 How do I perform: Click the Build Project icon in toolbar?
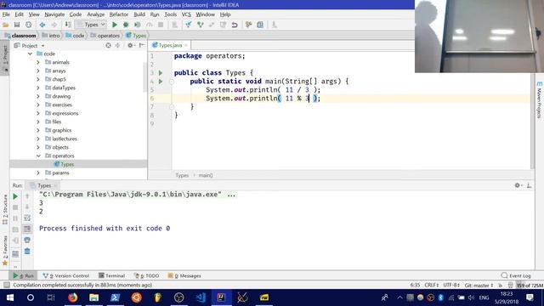(x=68, y=25)
